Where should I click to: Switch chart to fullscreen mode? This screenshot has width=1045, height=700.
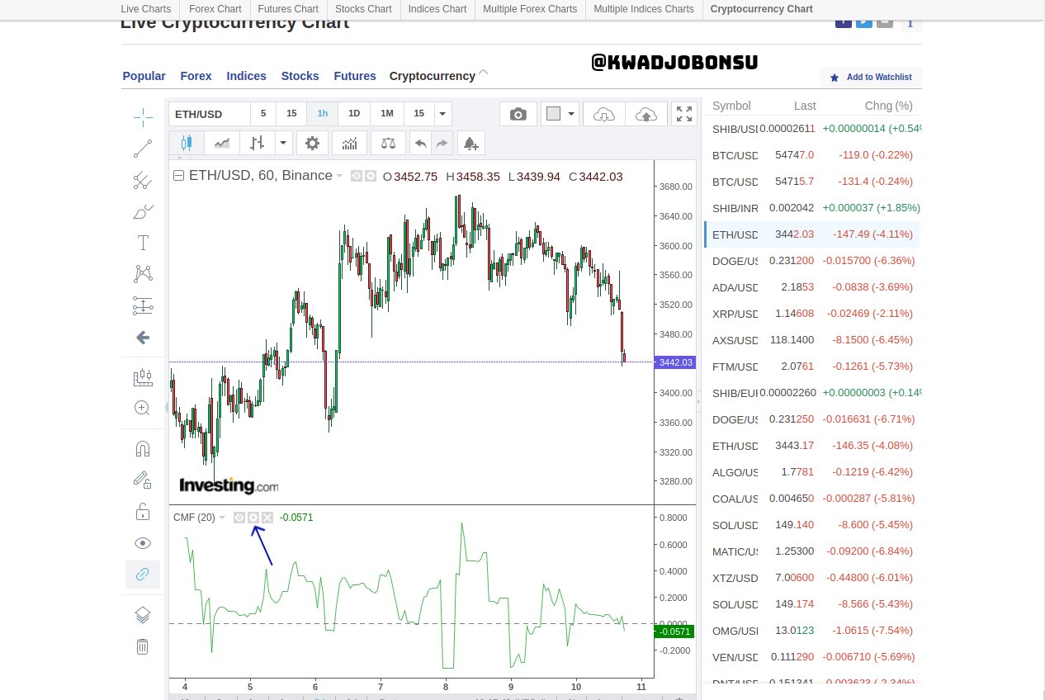coord(684,114)
